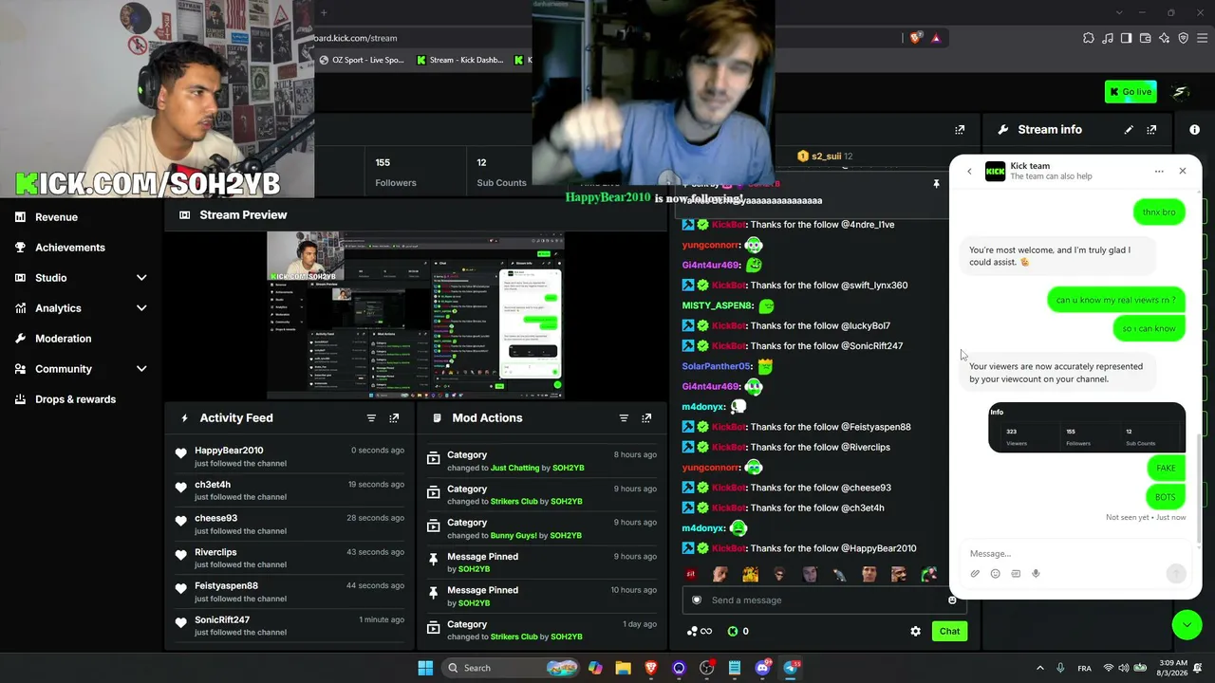Image resolution: width=1215 pixels, height=683 pixels.
Task: Collapse the support launcher with the green chevron
Action: tap(1187, 624)
